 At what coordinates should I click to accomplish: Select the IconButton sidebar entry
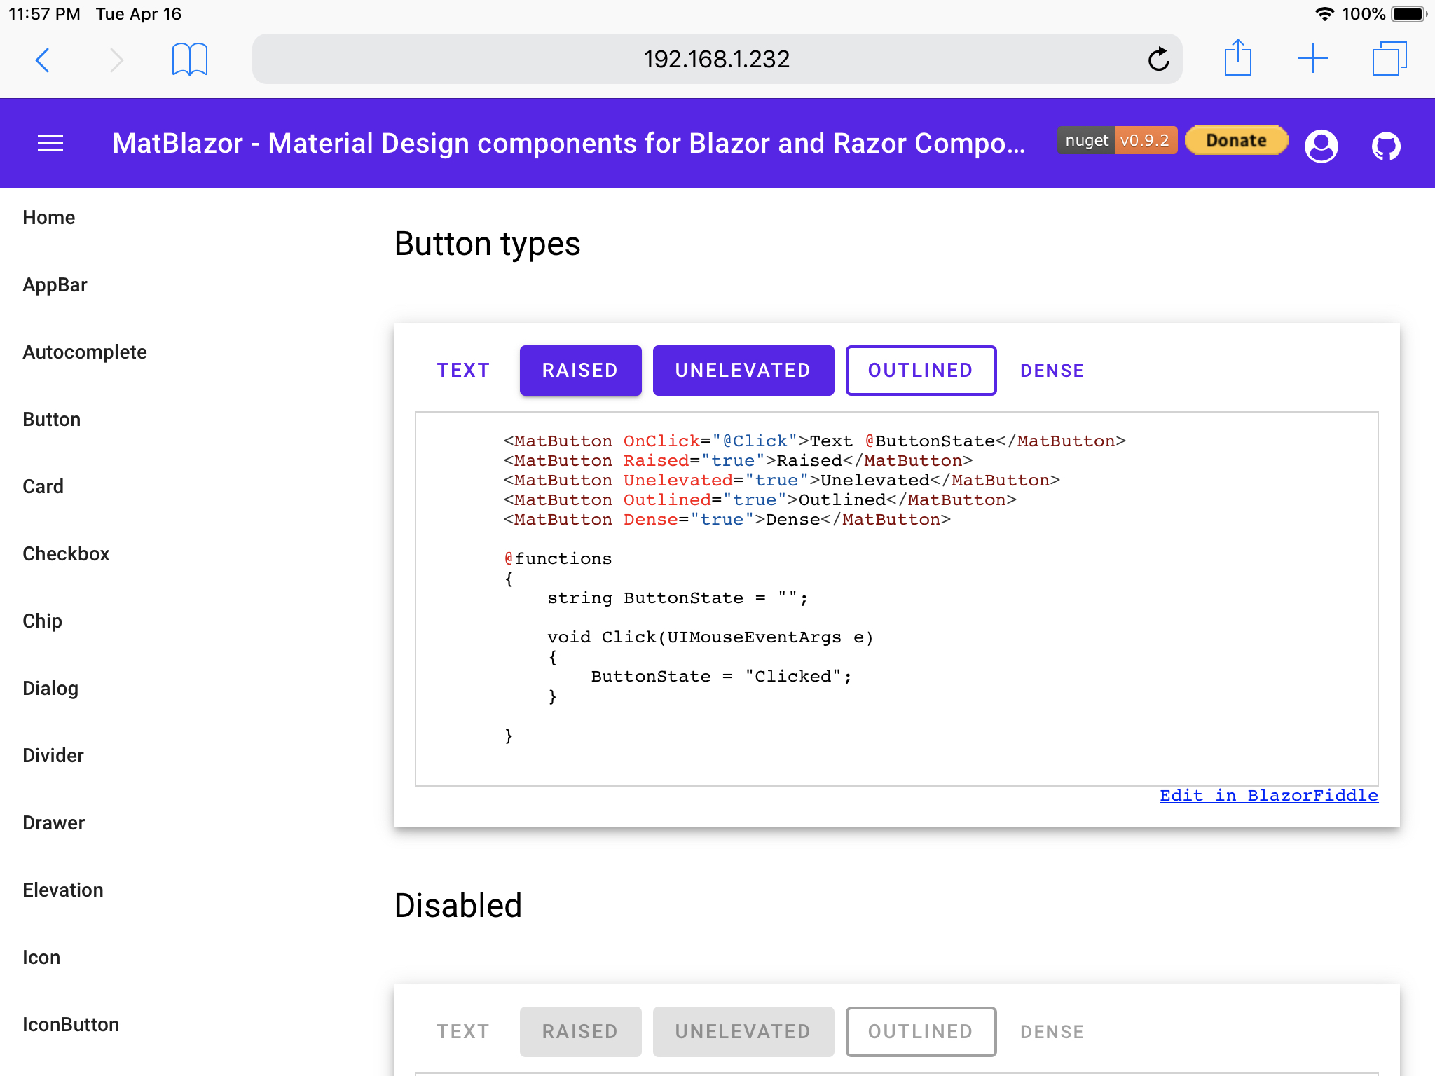[71, 1024]
